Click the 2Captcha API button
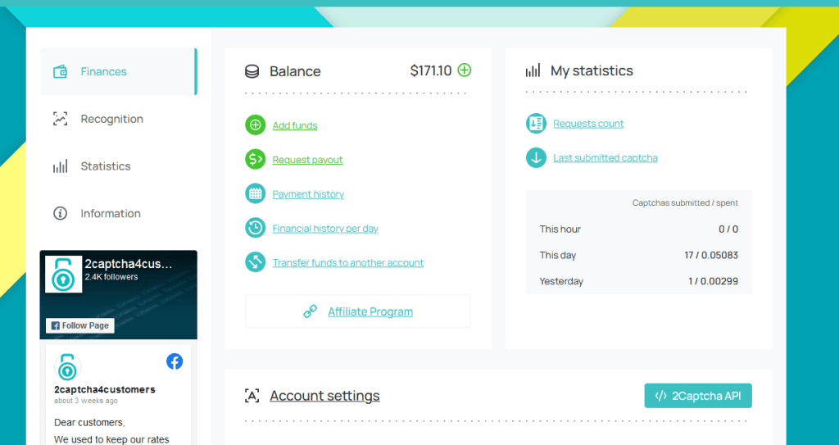 [698, 396]
